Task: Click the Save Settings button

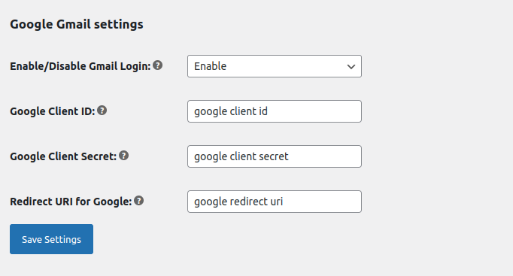Action: (x=51, y=239)
